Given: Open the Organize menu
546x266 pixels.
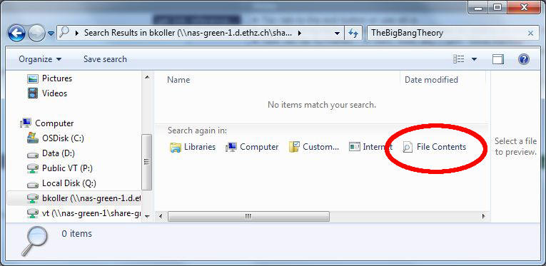Looking at the screenshot, I should 40,59.
